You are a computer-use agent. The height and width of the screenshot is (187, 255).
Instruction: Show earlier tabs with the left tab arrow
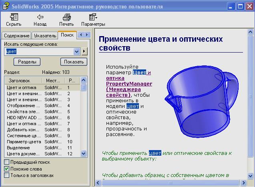click(81, 35)
